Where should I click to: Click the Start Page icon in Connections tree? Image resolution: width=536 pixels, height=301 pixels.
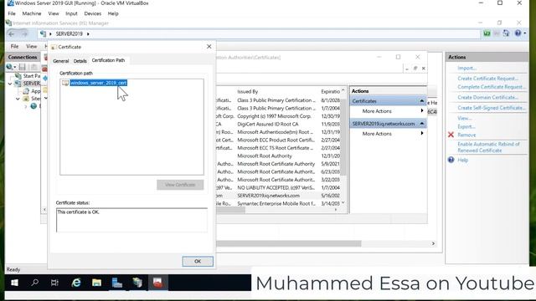[18, 76]
